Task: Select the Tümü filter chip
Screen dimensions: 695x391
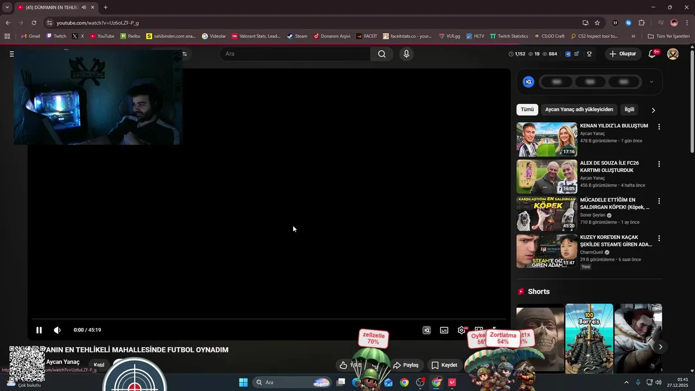Action: tap(527, 110)
